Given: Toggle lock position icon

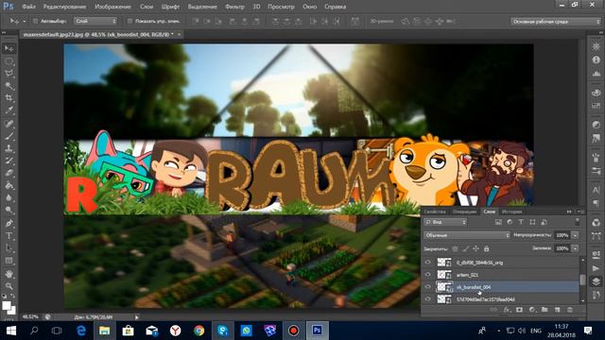Looking at the screenshot, I should coord(476,248).
